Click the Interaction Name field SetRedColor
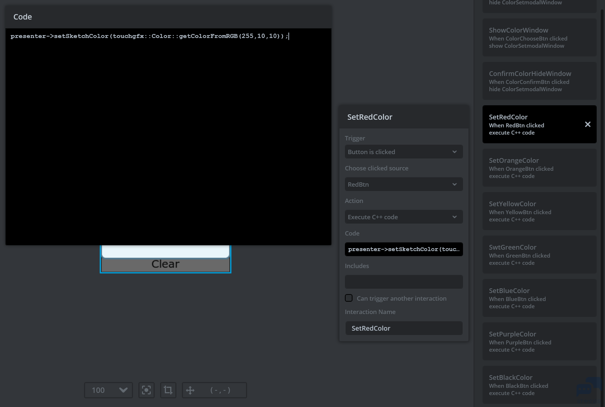Viewport: 605px width, 407px height. pyautogui.click(x=404, y=328)
